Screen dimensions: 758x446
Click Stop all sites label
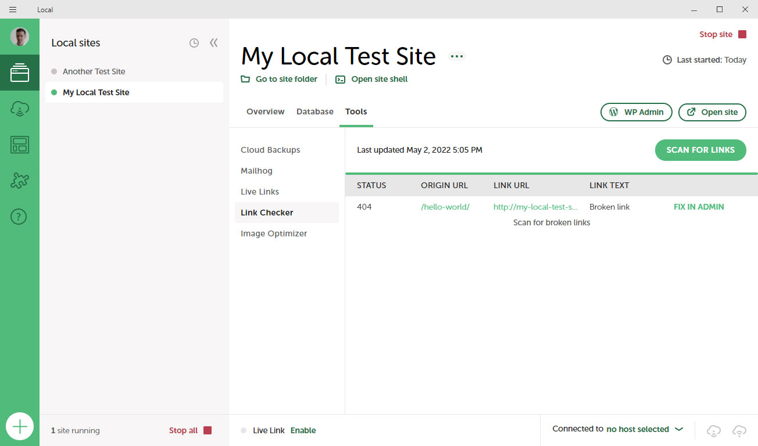(183, 430)
